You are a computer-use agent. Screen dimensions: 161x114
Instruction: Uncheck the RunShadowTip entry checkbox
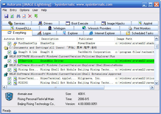coord(9,44)
